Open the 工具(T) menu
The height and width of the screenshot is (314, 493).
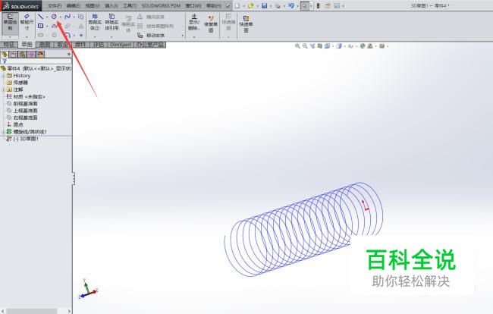click(130, 5)
